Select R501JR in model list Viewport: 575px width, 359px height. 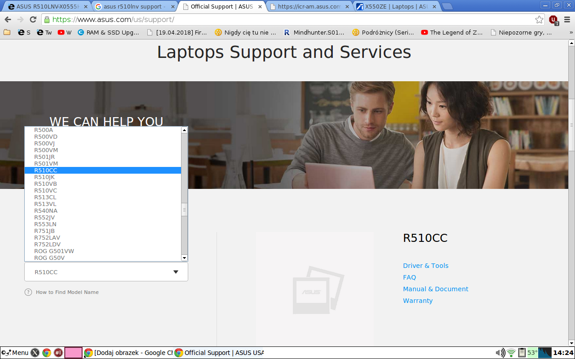(x=103, y=157)
